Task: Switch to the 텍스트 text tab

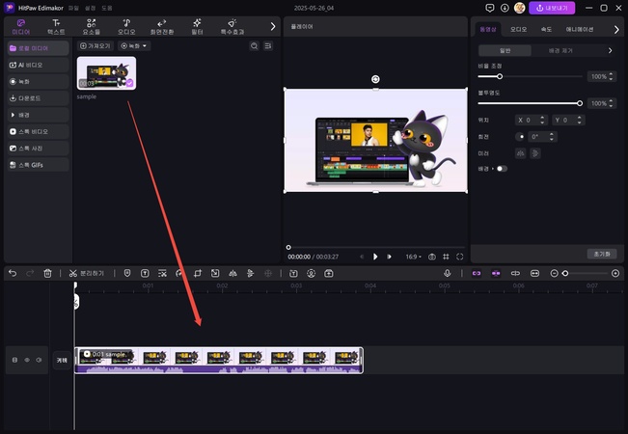Action: pos(57,23)
